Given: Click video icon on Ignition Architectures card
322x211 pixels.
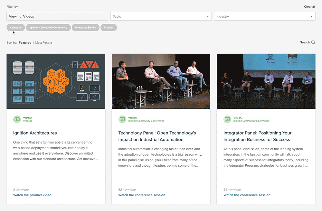Looking at the screenshot, I should point(17,119).
